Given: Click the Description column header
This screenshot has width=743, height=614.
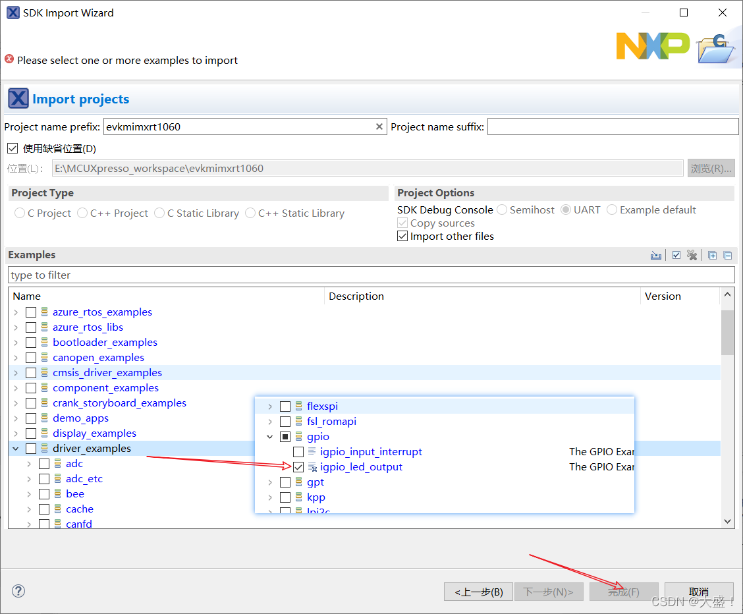Looking at the screenshot, I should [482, 296].
